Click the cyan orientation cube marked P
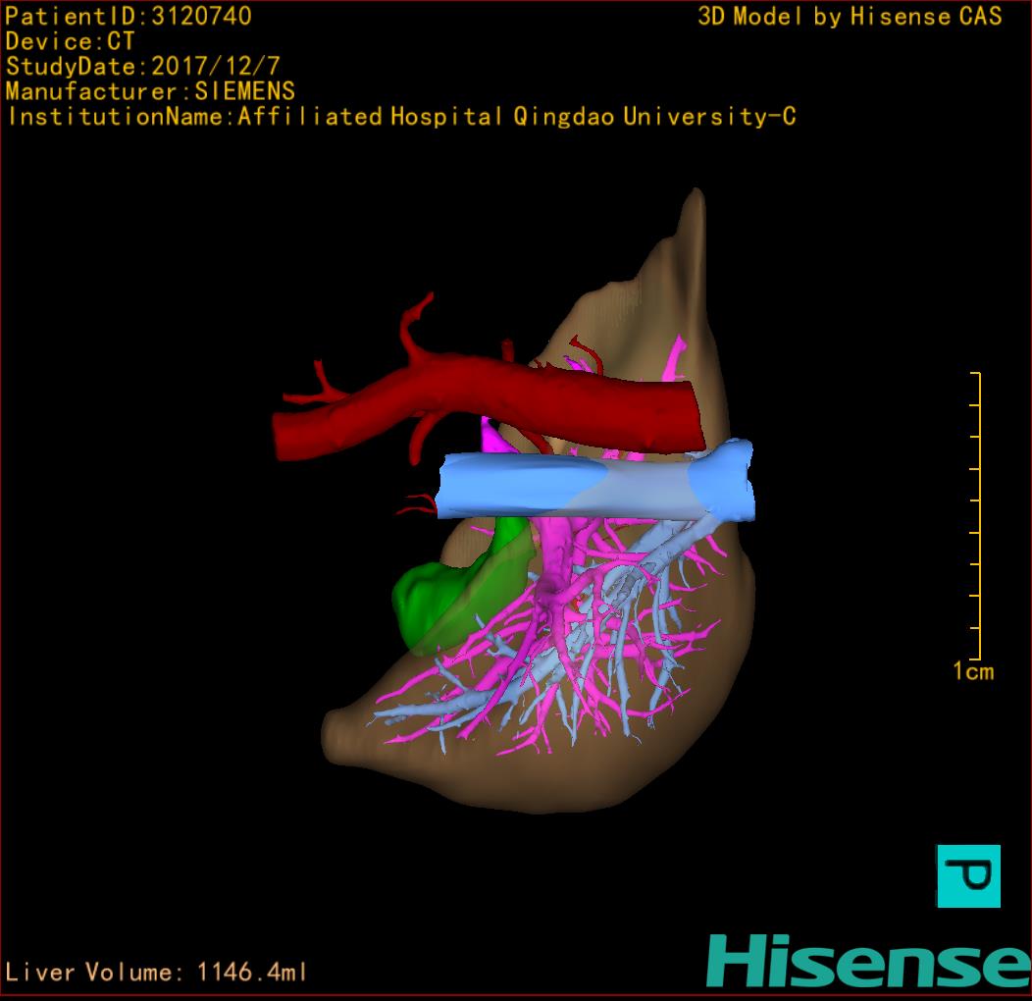 coord(968,875)
